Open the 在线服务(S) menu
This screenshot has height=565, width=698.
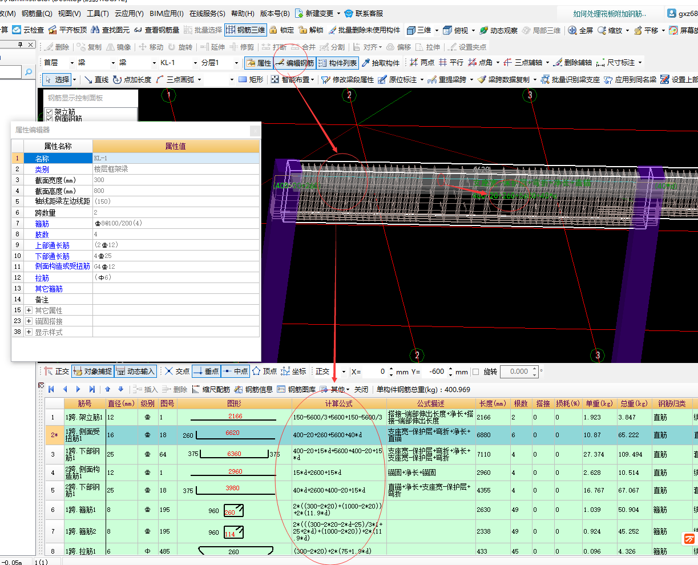point(207,13)
